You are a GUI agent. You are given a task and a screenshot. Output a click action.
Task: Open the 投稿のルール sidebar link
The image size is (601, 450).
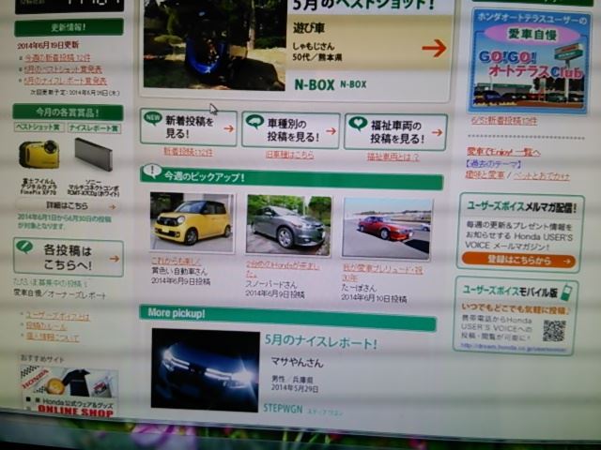[x=46, y=326]
